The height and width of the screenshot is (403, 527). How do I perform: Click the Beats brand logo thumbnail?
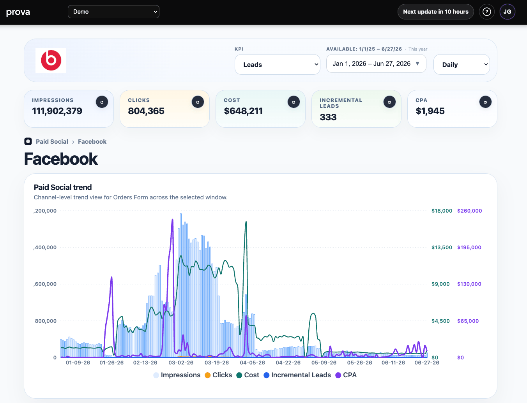point(51,60)
